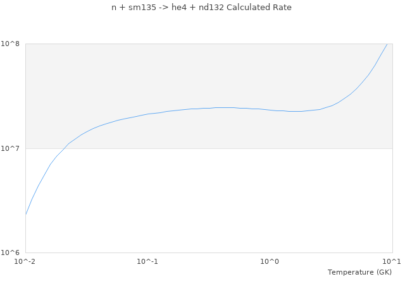Click the Temperature (GK) axis title
This screenshot has height=303, width=405.
click(x=359, y=272)
